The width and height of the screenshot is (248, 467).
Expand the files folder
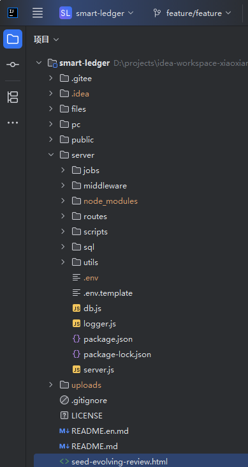point(51,109)
